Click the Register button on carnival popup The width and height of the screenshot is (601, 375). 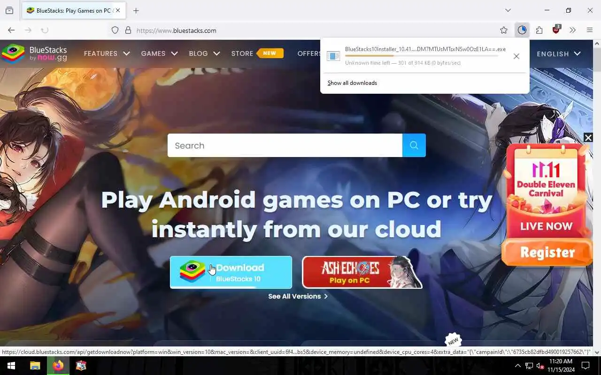click(x=547, y=253)
